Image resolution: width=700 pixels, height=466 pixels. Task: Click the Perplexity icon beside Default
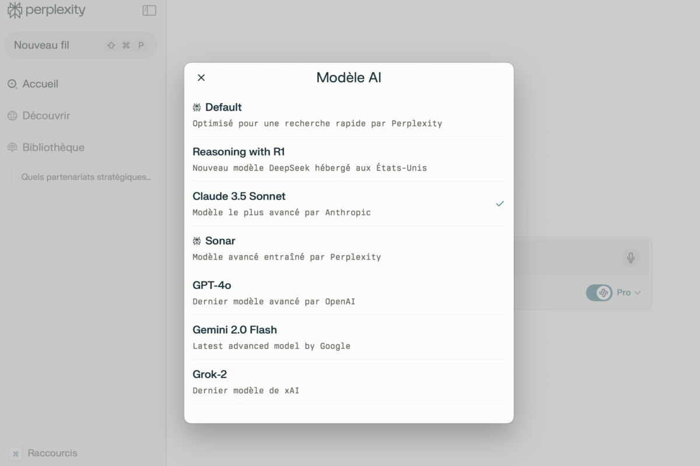coord(197,107)
